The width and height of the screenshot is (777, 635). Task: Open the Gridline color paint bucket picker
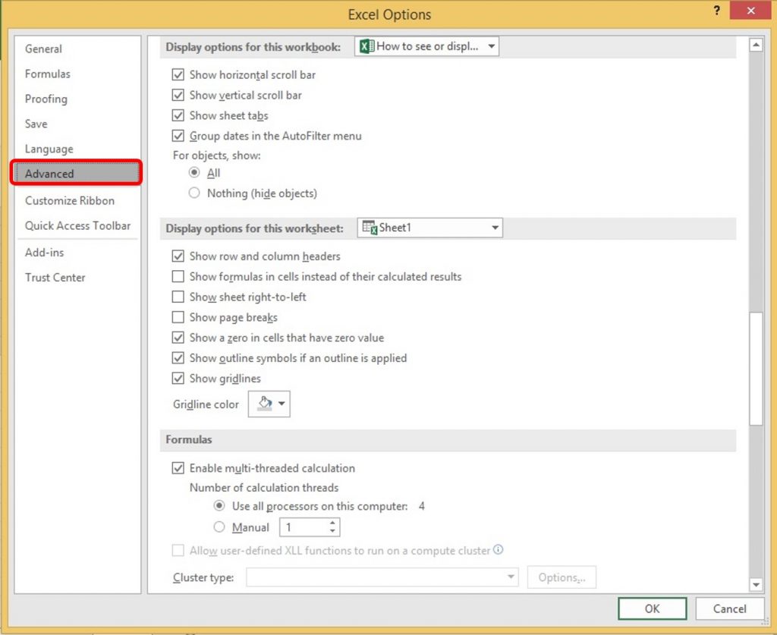click(269, 404)
